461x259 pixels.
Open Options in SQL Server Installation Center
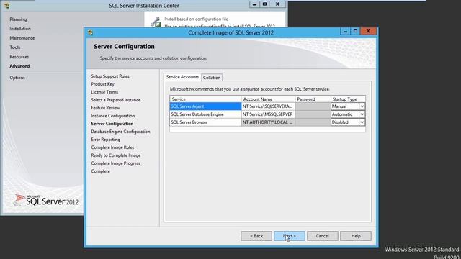coord(17,78)
